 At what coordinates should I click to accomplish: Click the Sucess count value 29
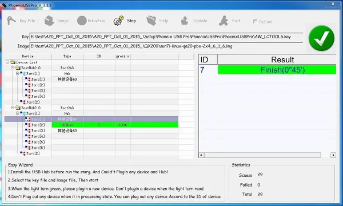point(260,175)
